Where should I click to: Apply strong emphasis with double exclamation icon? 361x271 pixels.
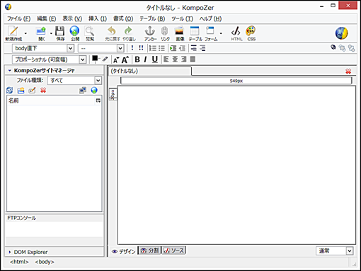pos(141,48)
